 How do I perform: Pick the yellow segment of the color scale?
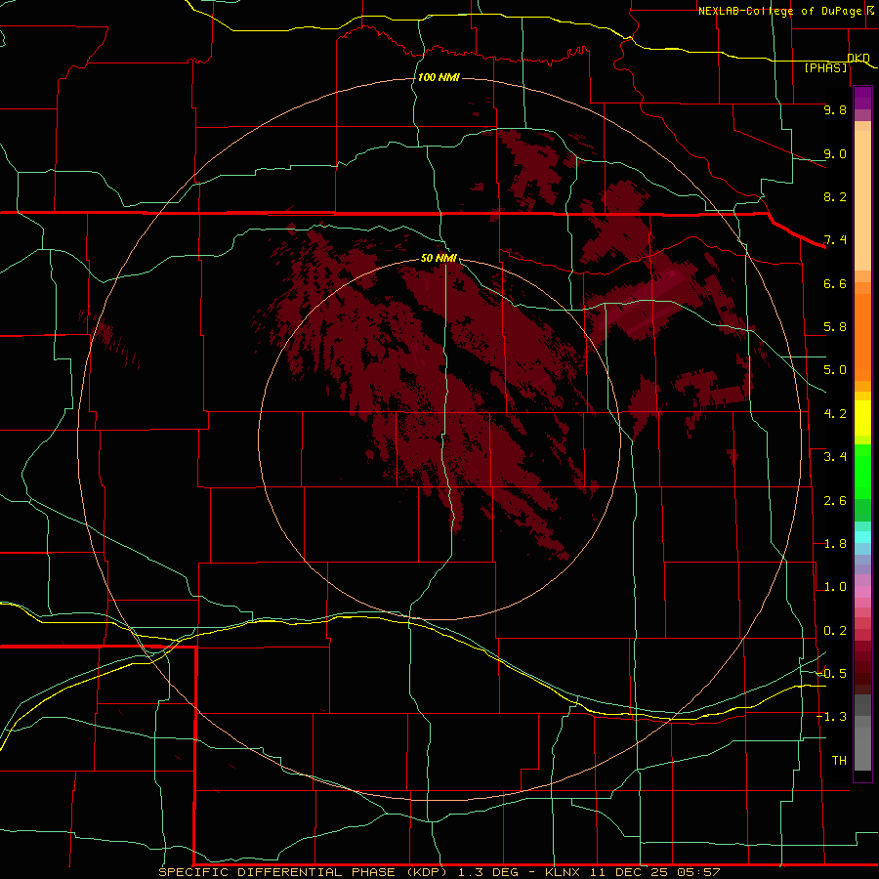coord(862,418)
